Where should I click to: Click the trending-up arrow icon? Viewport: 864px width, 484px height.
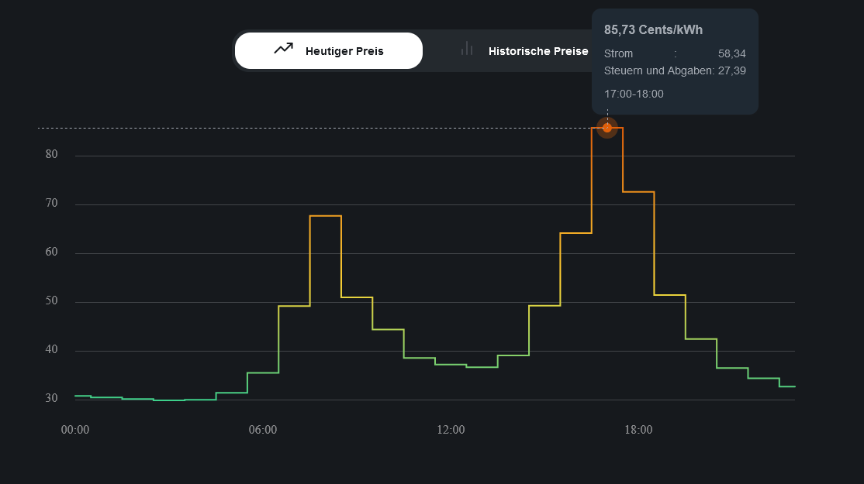(x=283, y=49)
